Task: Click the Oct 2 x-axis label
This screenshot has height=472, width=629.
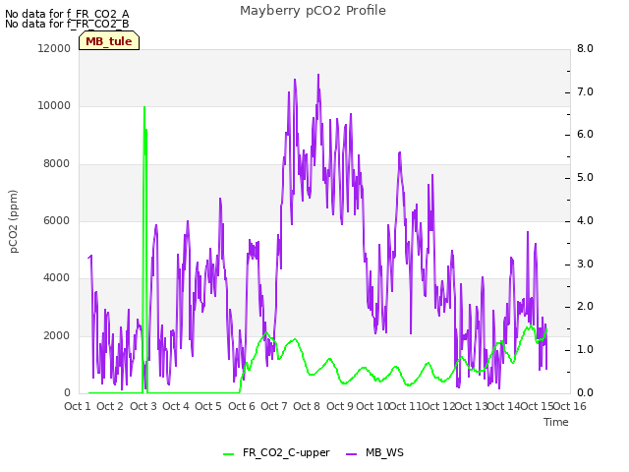Action: tap(110, 406)
